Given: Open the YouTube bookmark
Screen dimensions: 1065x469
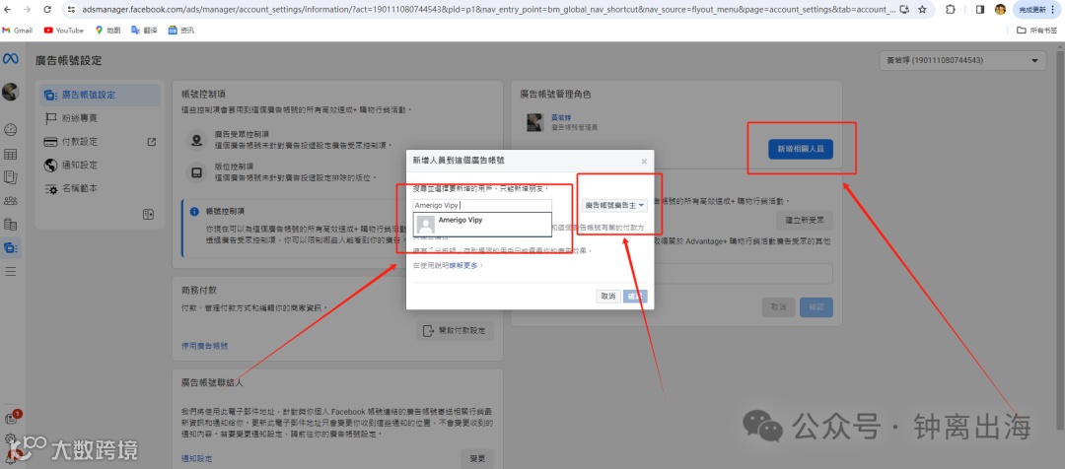Looking at the screenshot, I should click(64, 31).
